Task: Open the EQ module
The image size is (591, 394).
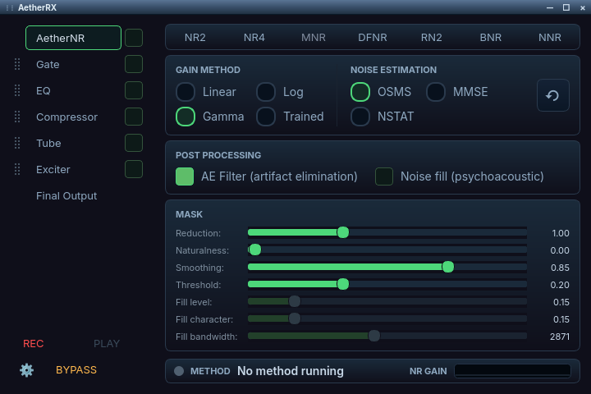Action: 44,91
